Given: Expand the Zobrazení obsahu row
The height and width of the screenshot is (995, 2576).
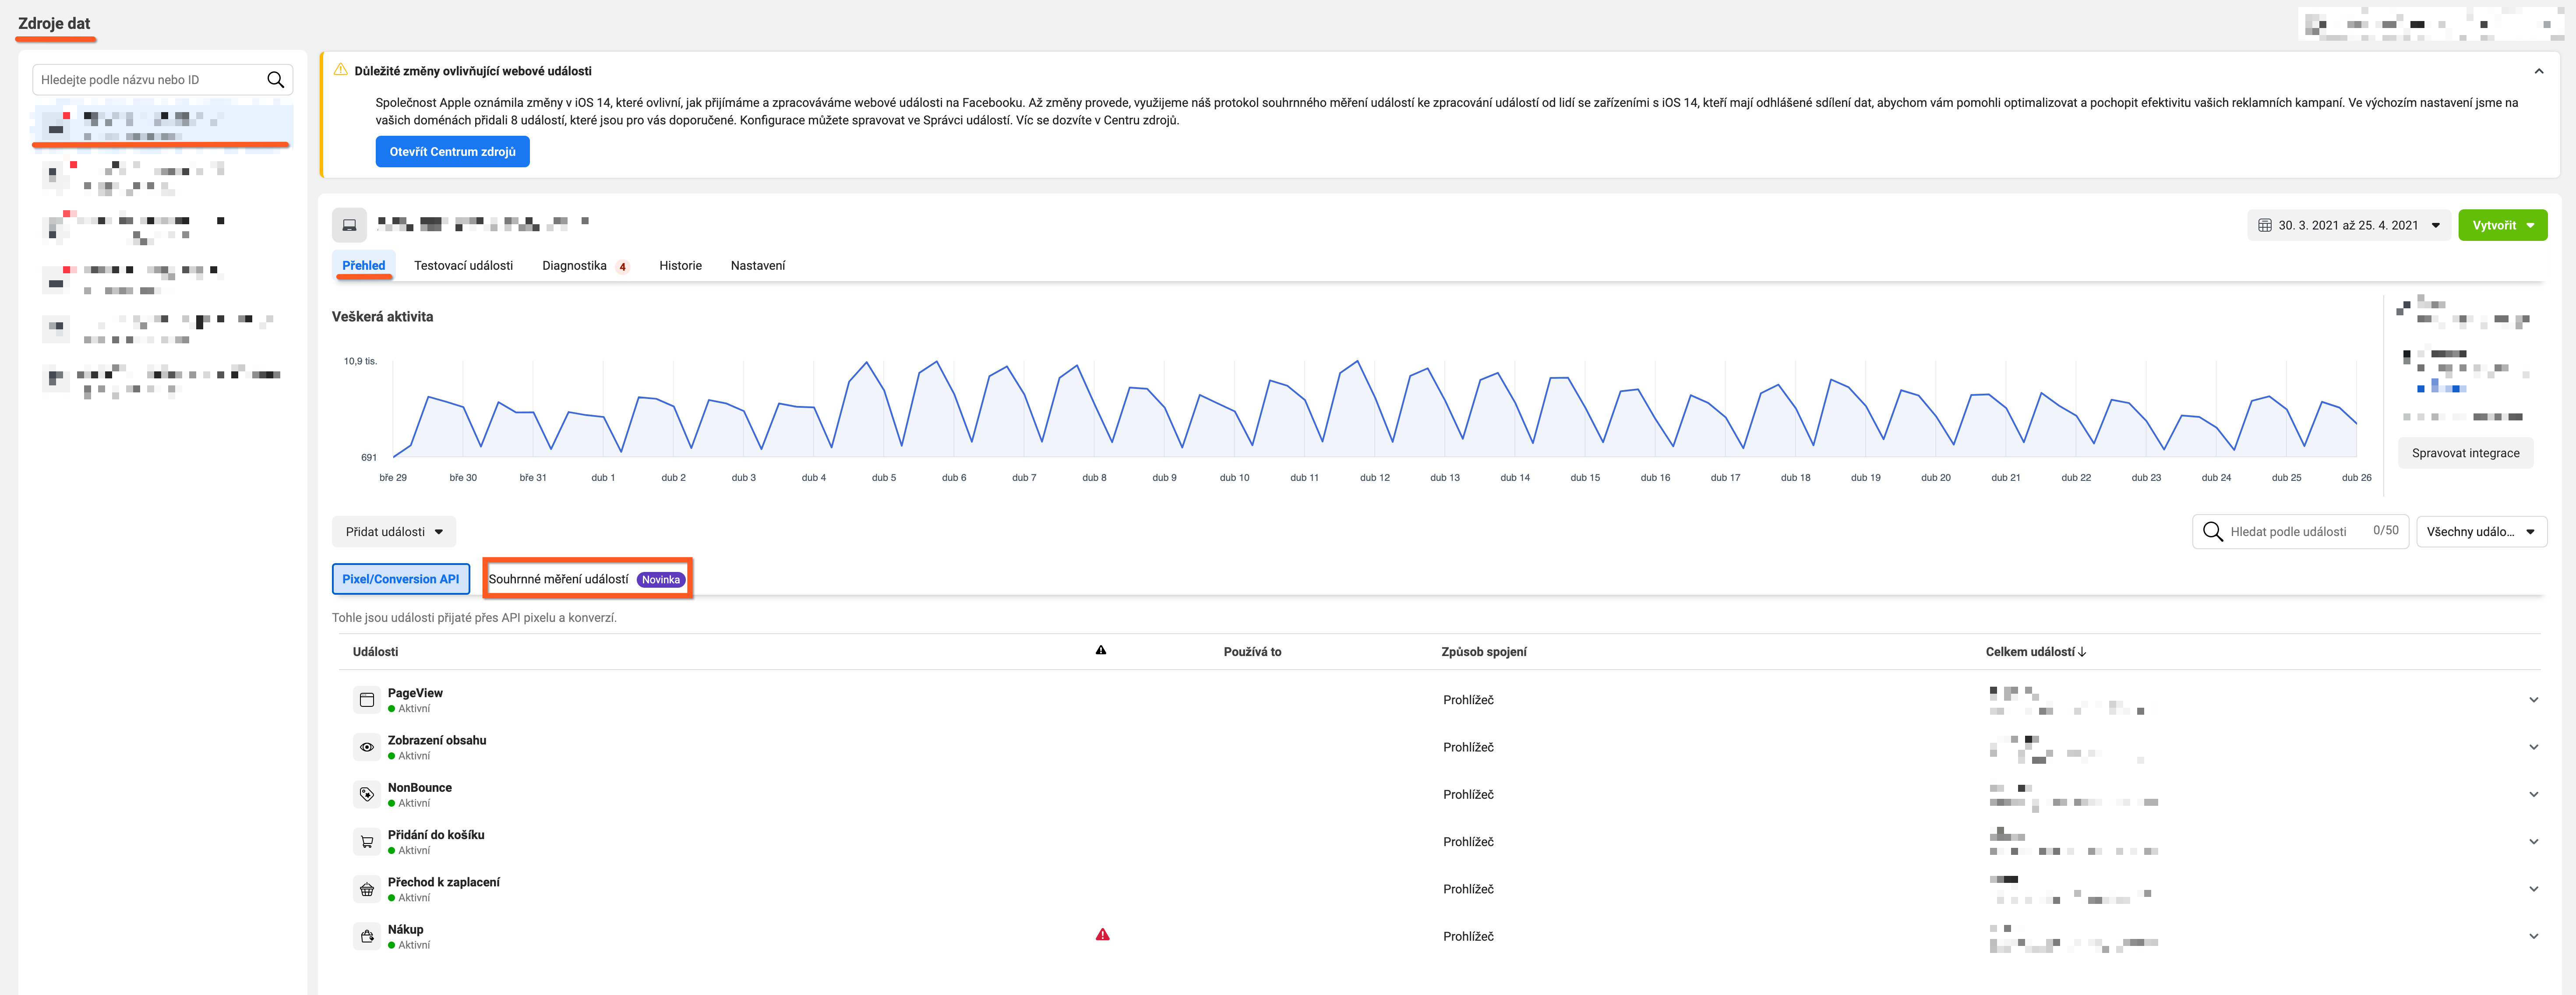Looking at the screenshot, I should point(2533,747).
